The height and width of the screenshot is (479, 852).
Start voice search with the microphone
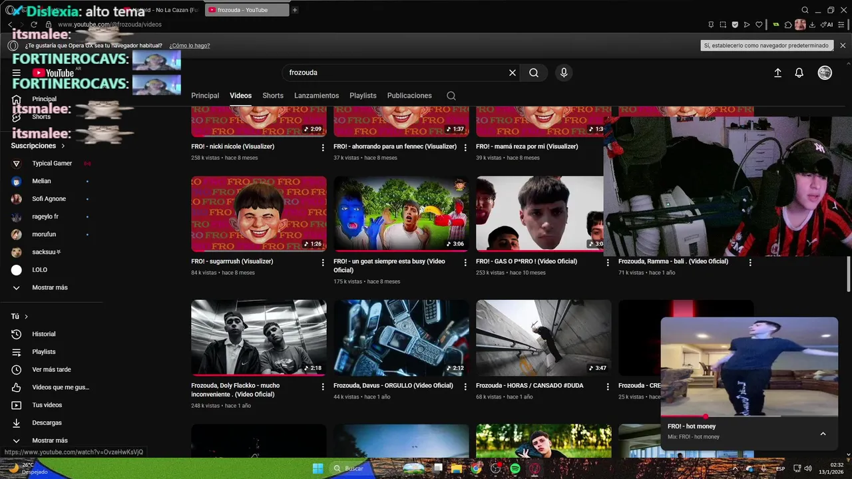[564, 73]
